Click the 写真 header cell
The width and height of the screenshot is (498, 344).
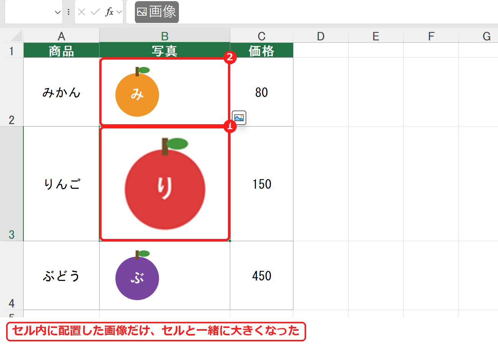tap(165, 50)
